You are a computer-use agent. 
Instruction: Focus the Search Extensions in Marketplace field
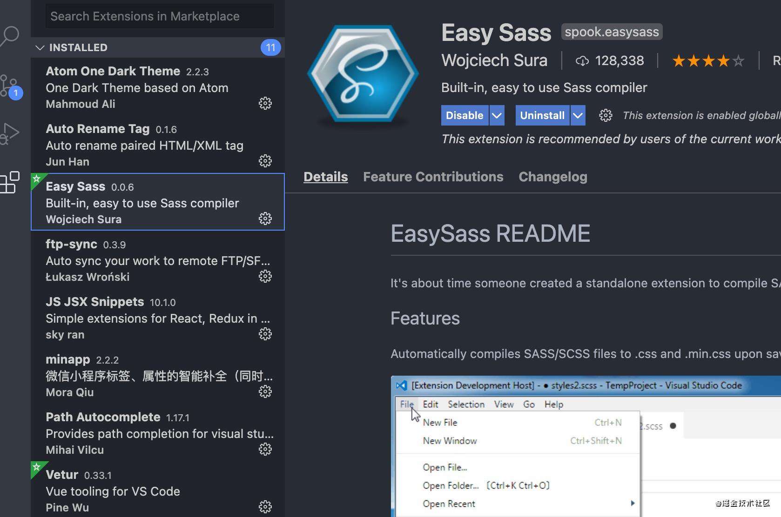pos(160,16)
